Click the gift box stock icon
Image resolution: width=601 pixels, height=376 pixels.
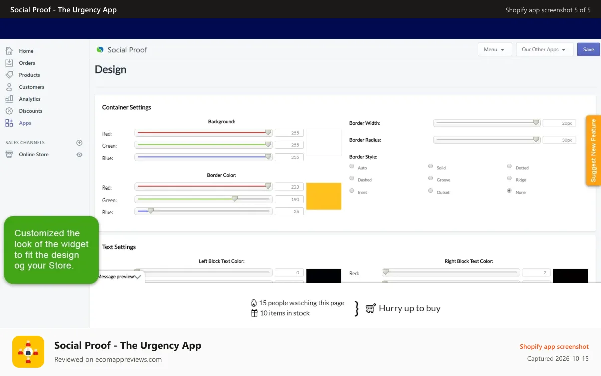point(254,313)
